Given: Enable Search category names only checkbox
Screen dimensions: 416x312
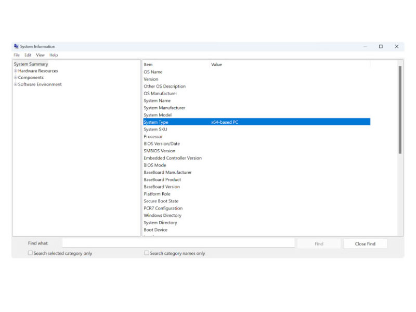Looking at the screenshot, I should pyautogui.click(x=147, y=253).
